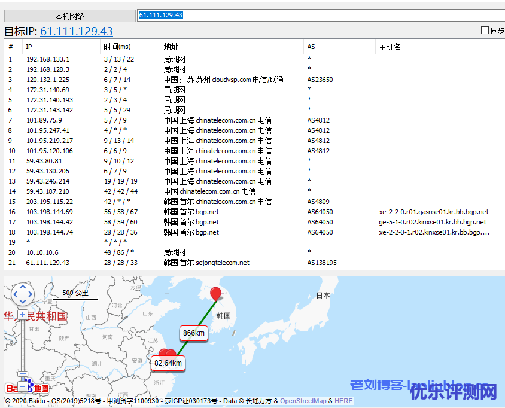Pan the map right with arrow control
Image resolution: width=505 pixels, height=408 pixels.
click(31, 294)
